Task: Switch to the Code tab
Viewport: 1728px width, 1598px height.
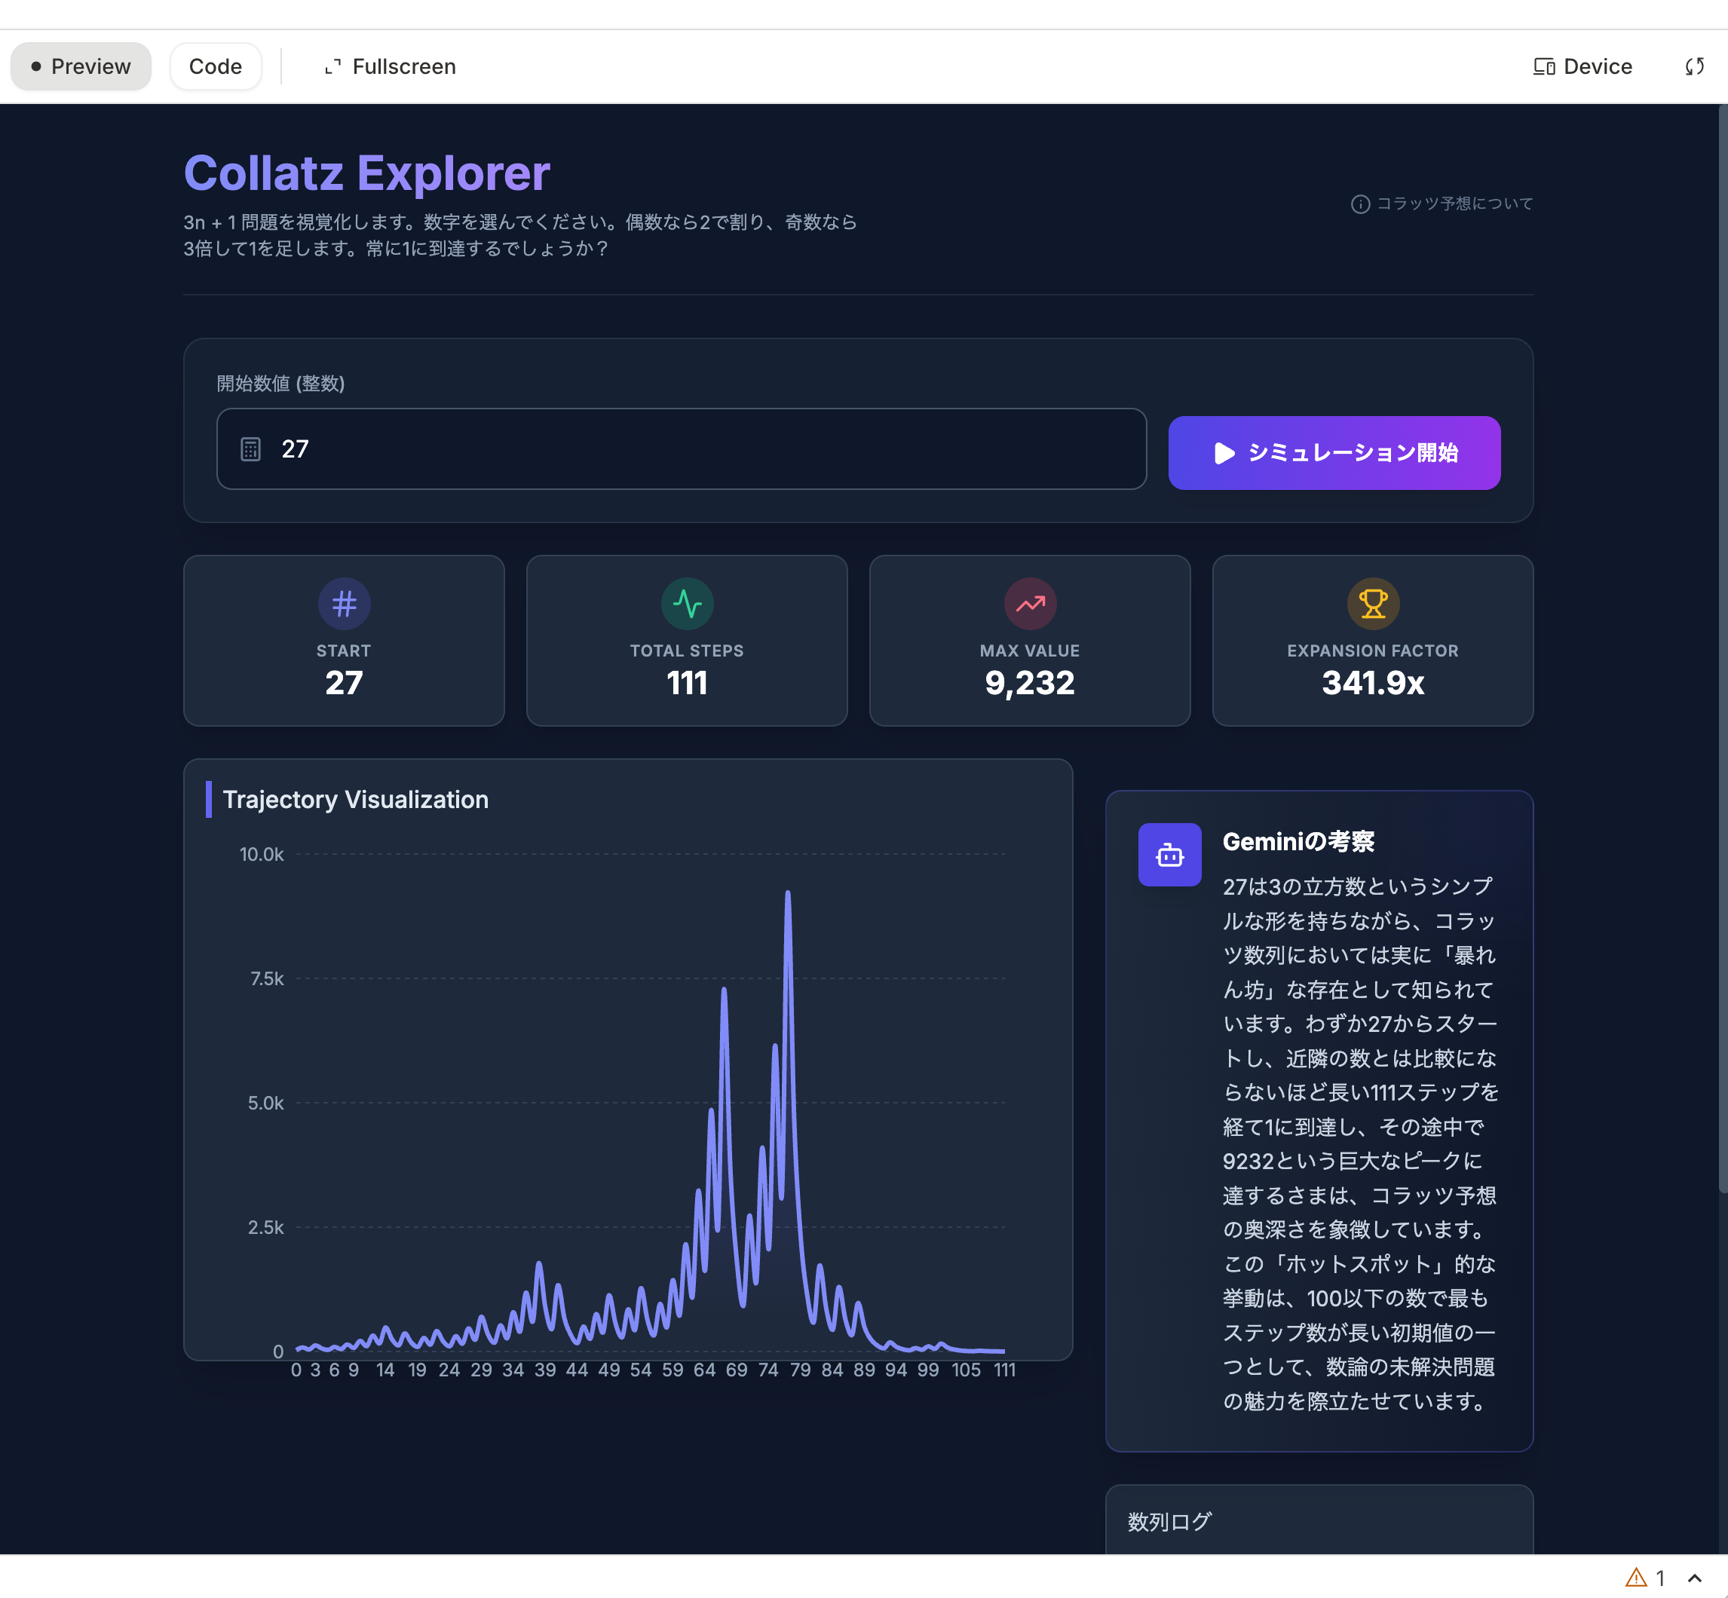Action: point(216,66)
